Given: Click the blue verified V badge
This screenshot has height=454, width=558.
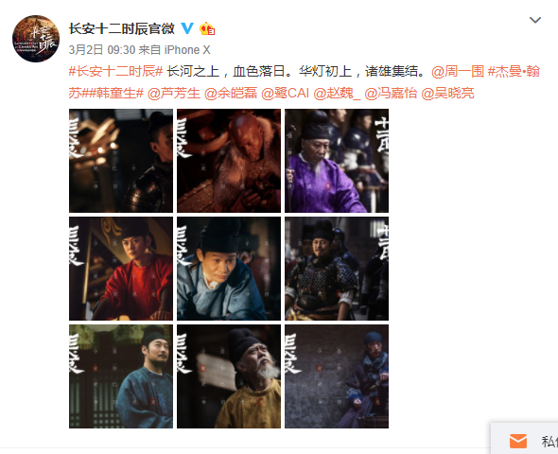Looking at the screenshot, I should (x=187, y=28).
